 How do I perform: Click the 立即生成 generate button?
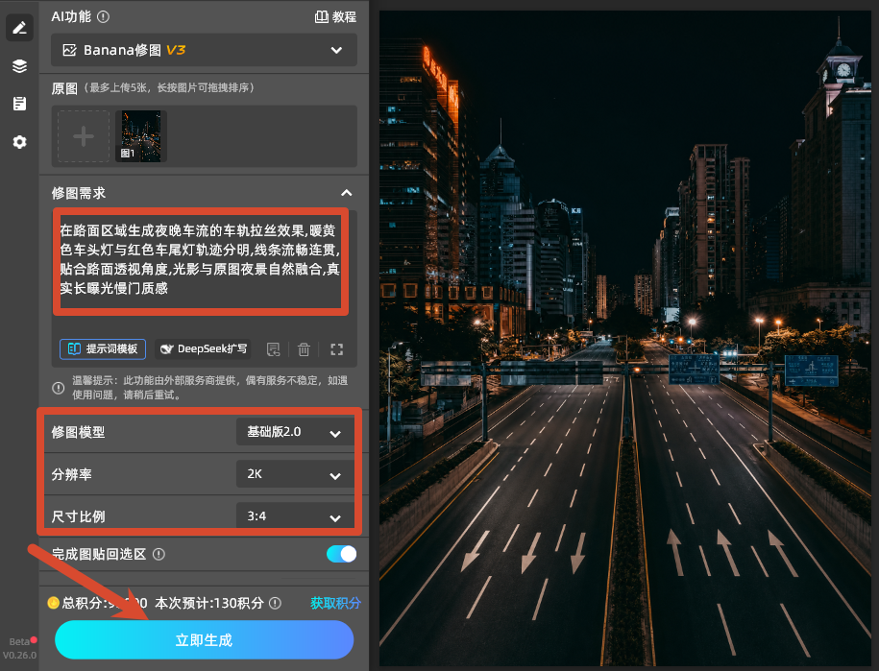pyautogui.click(x=204, y=639)
